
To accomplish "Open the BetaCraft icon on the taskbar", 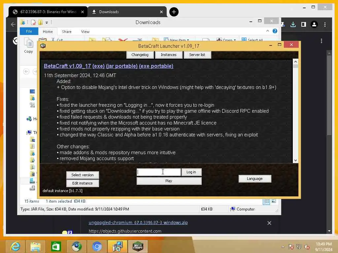I will pyautogui.click(x=138, y=246).
